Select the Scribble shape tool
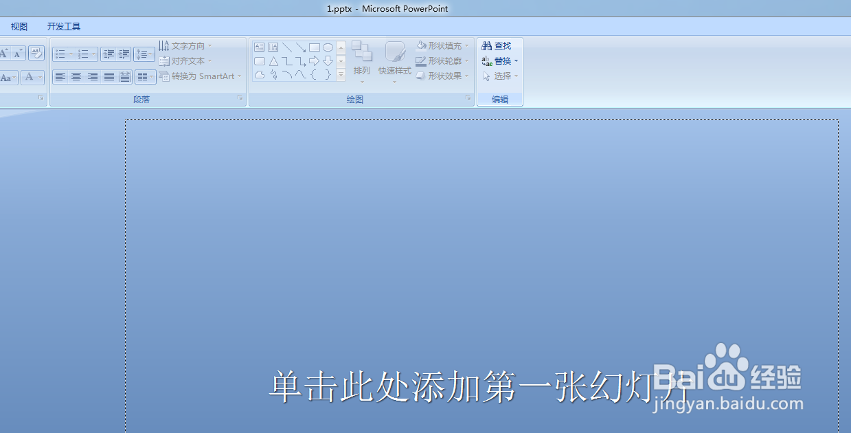 273,75
